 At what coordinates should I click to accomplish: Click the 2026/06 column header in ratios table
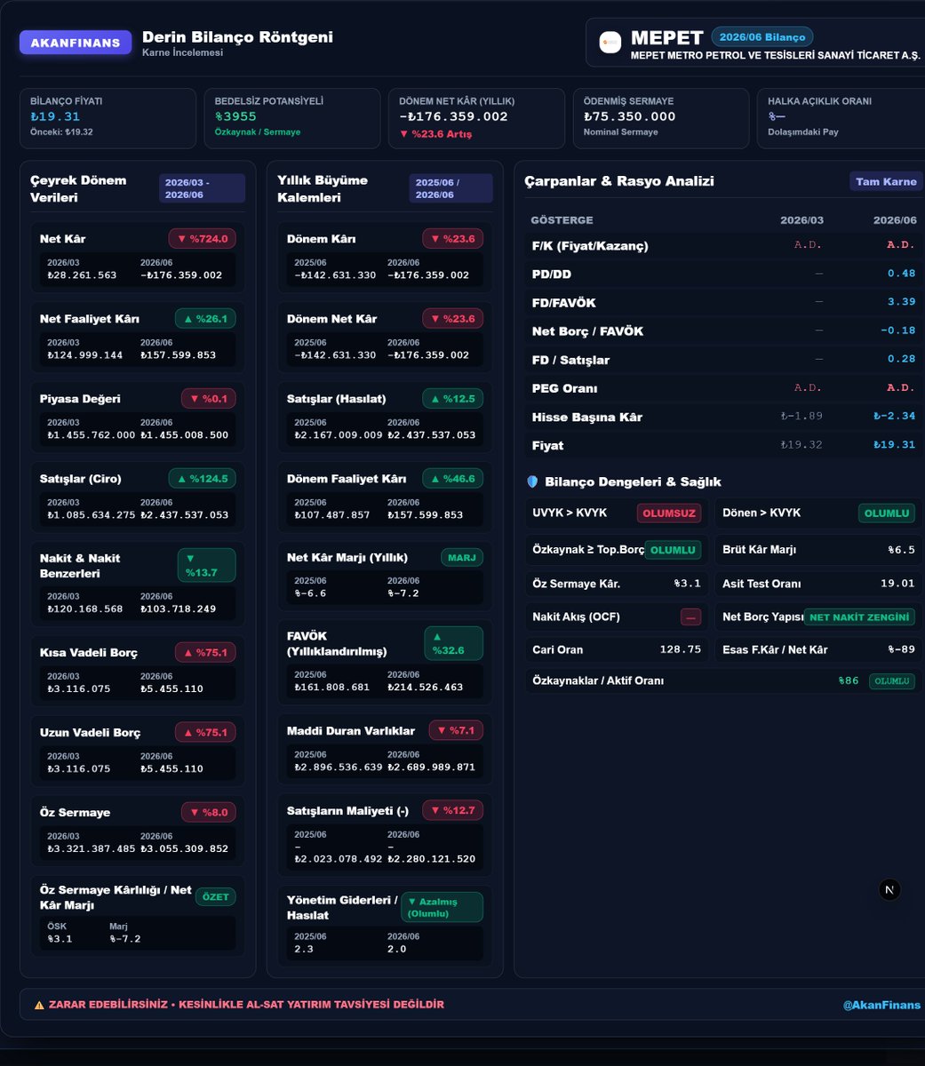point(895,220)
